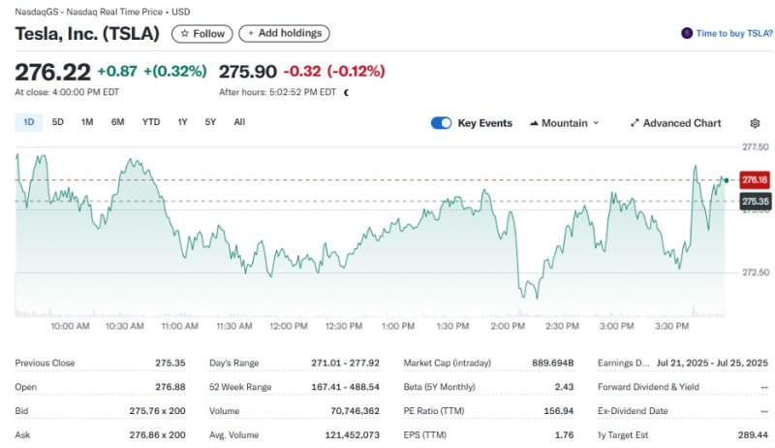Click the red 276.18 price marker
The width and height of the screenshot is (775, 448).
(x=754, y=179)
